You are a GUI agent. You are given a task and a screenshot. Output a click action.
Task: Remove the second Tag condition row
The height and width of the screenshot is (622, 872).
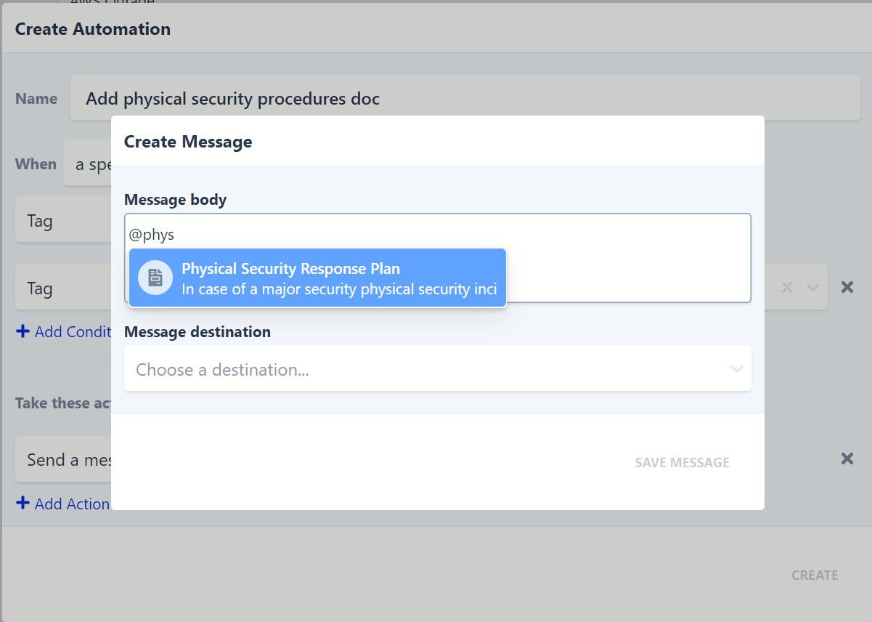(847, 287)
